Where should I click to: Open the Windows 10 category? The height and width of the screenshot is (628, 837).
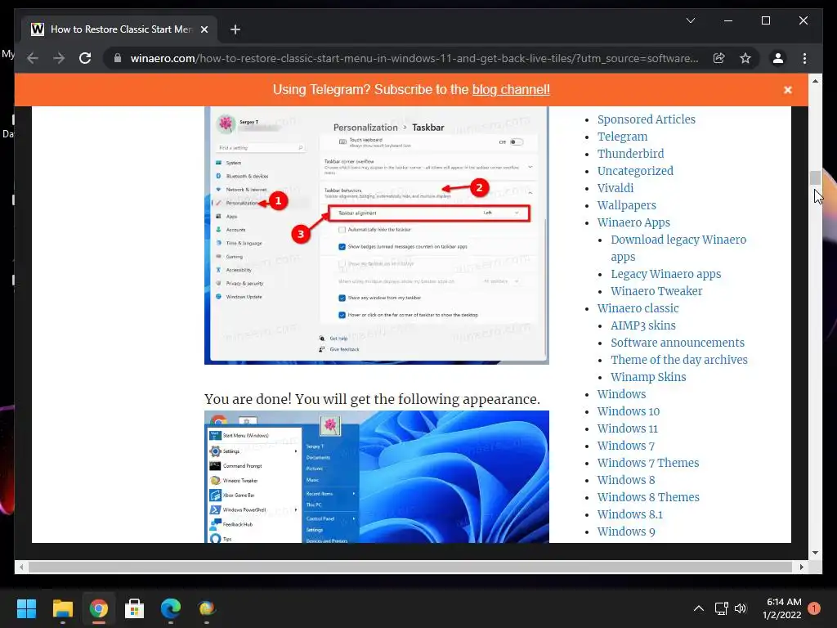tap(629, 411)
